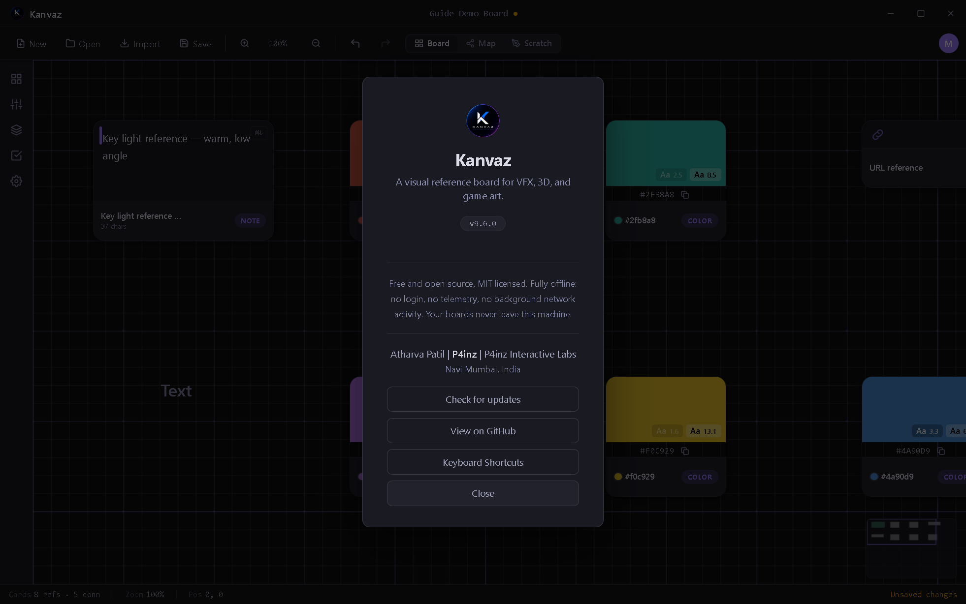Open the grid panel sidebar icon
966x604 pixels.
[x=16, y=79]
